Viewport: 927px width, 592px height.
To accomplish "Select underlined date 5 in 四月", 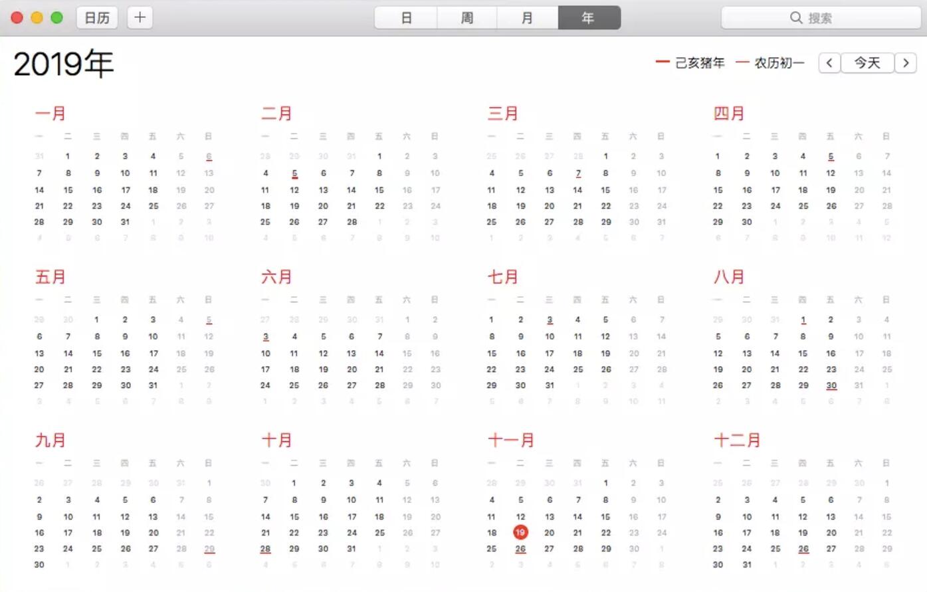I will [831, 157].
